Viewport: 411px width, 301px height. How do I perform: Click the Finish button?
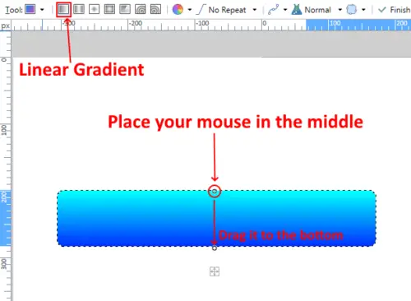coord(395,10)
